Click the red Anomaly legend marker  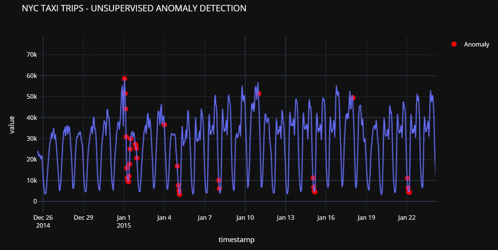pyautogui.click(x=454, y=44)
